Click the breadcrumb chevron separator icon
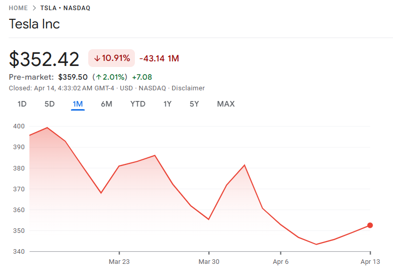This screenshot has height=273, width=393. (34, 8)
